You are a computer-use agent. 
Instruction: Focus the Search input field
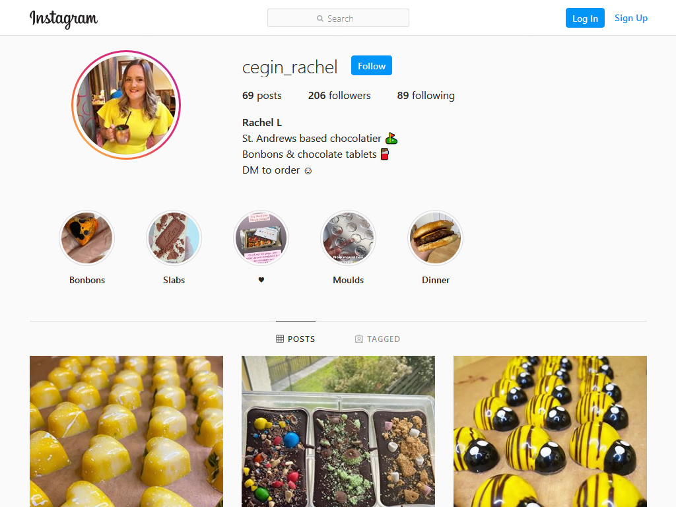pyautogui.click(x=338, y=18)
